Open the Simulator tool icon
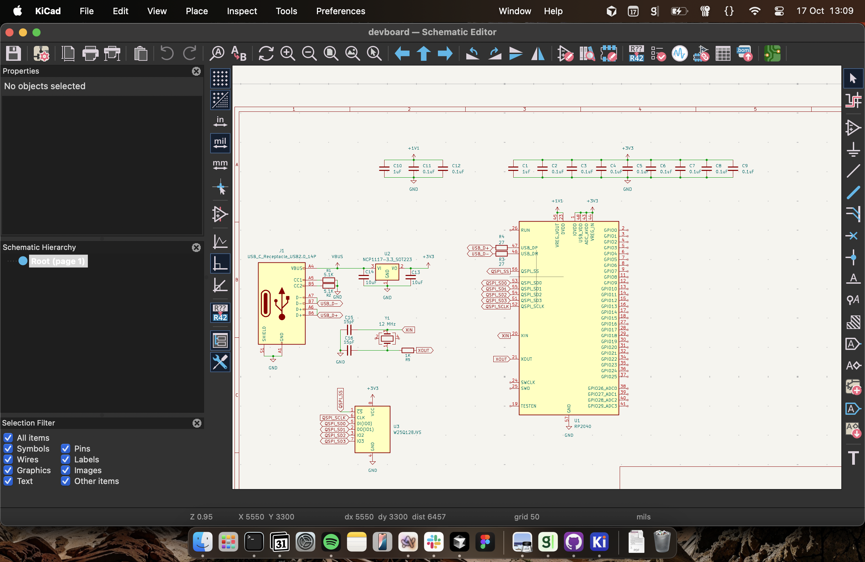Screen dimensions: 865x562 679,54
